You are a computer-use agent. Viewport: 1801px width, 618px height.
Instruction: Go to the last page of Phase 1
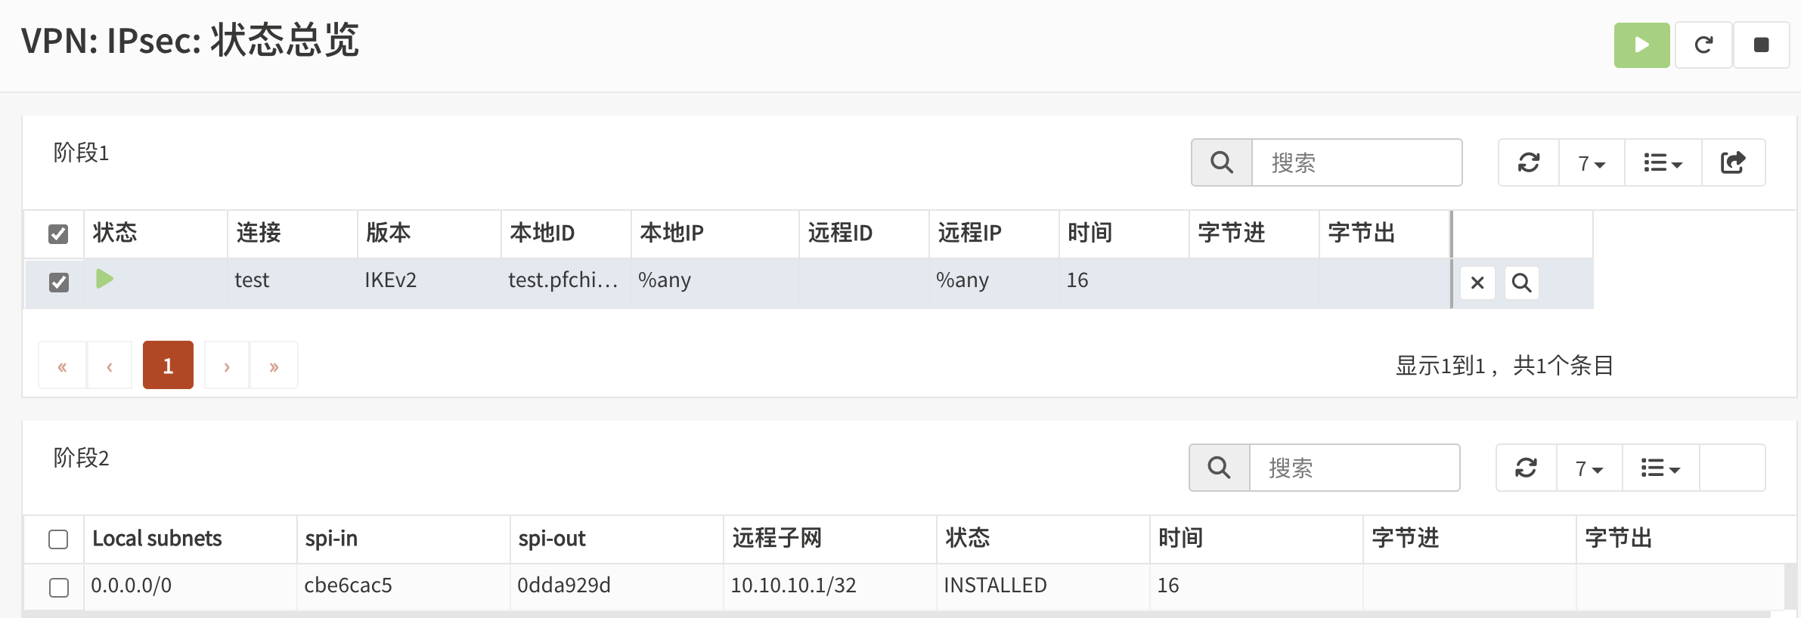[274, 366]
